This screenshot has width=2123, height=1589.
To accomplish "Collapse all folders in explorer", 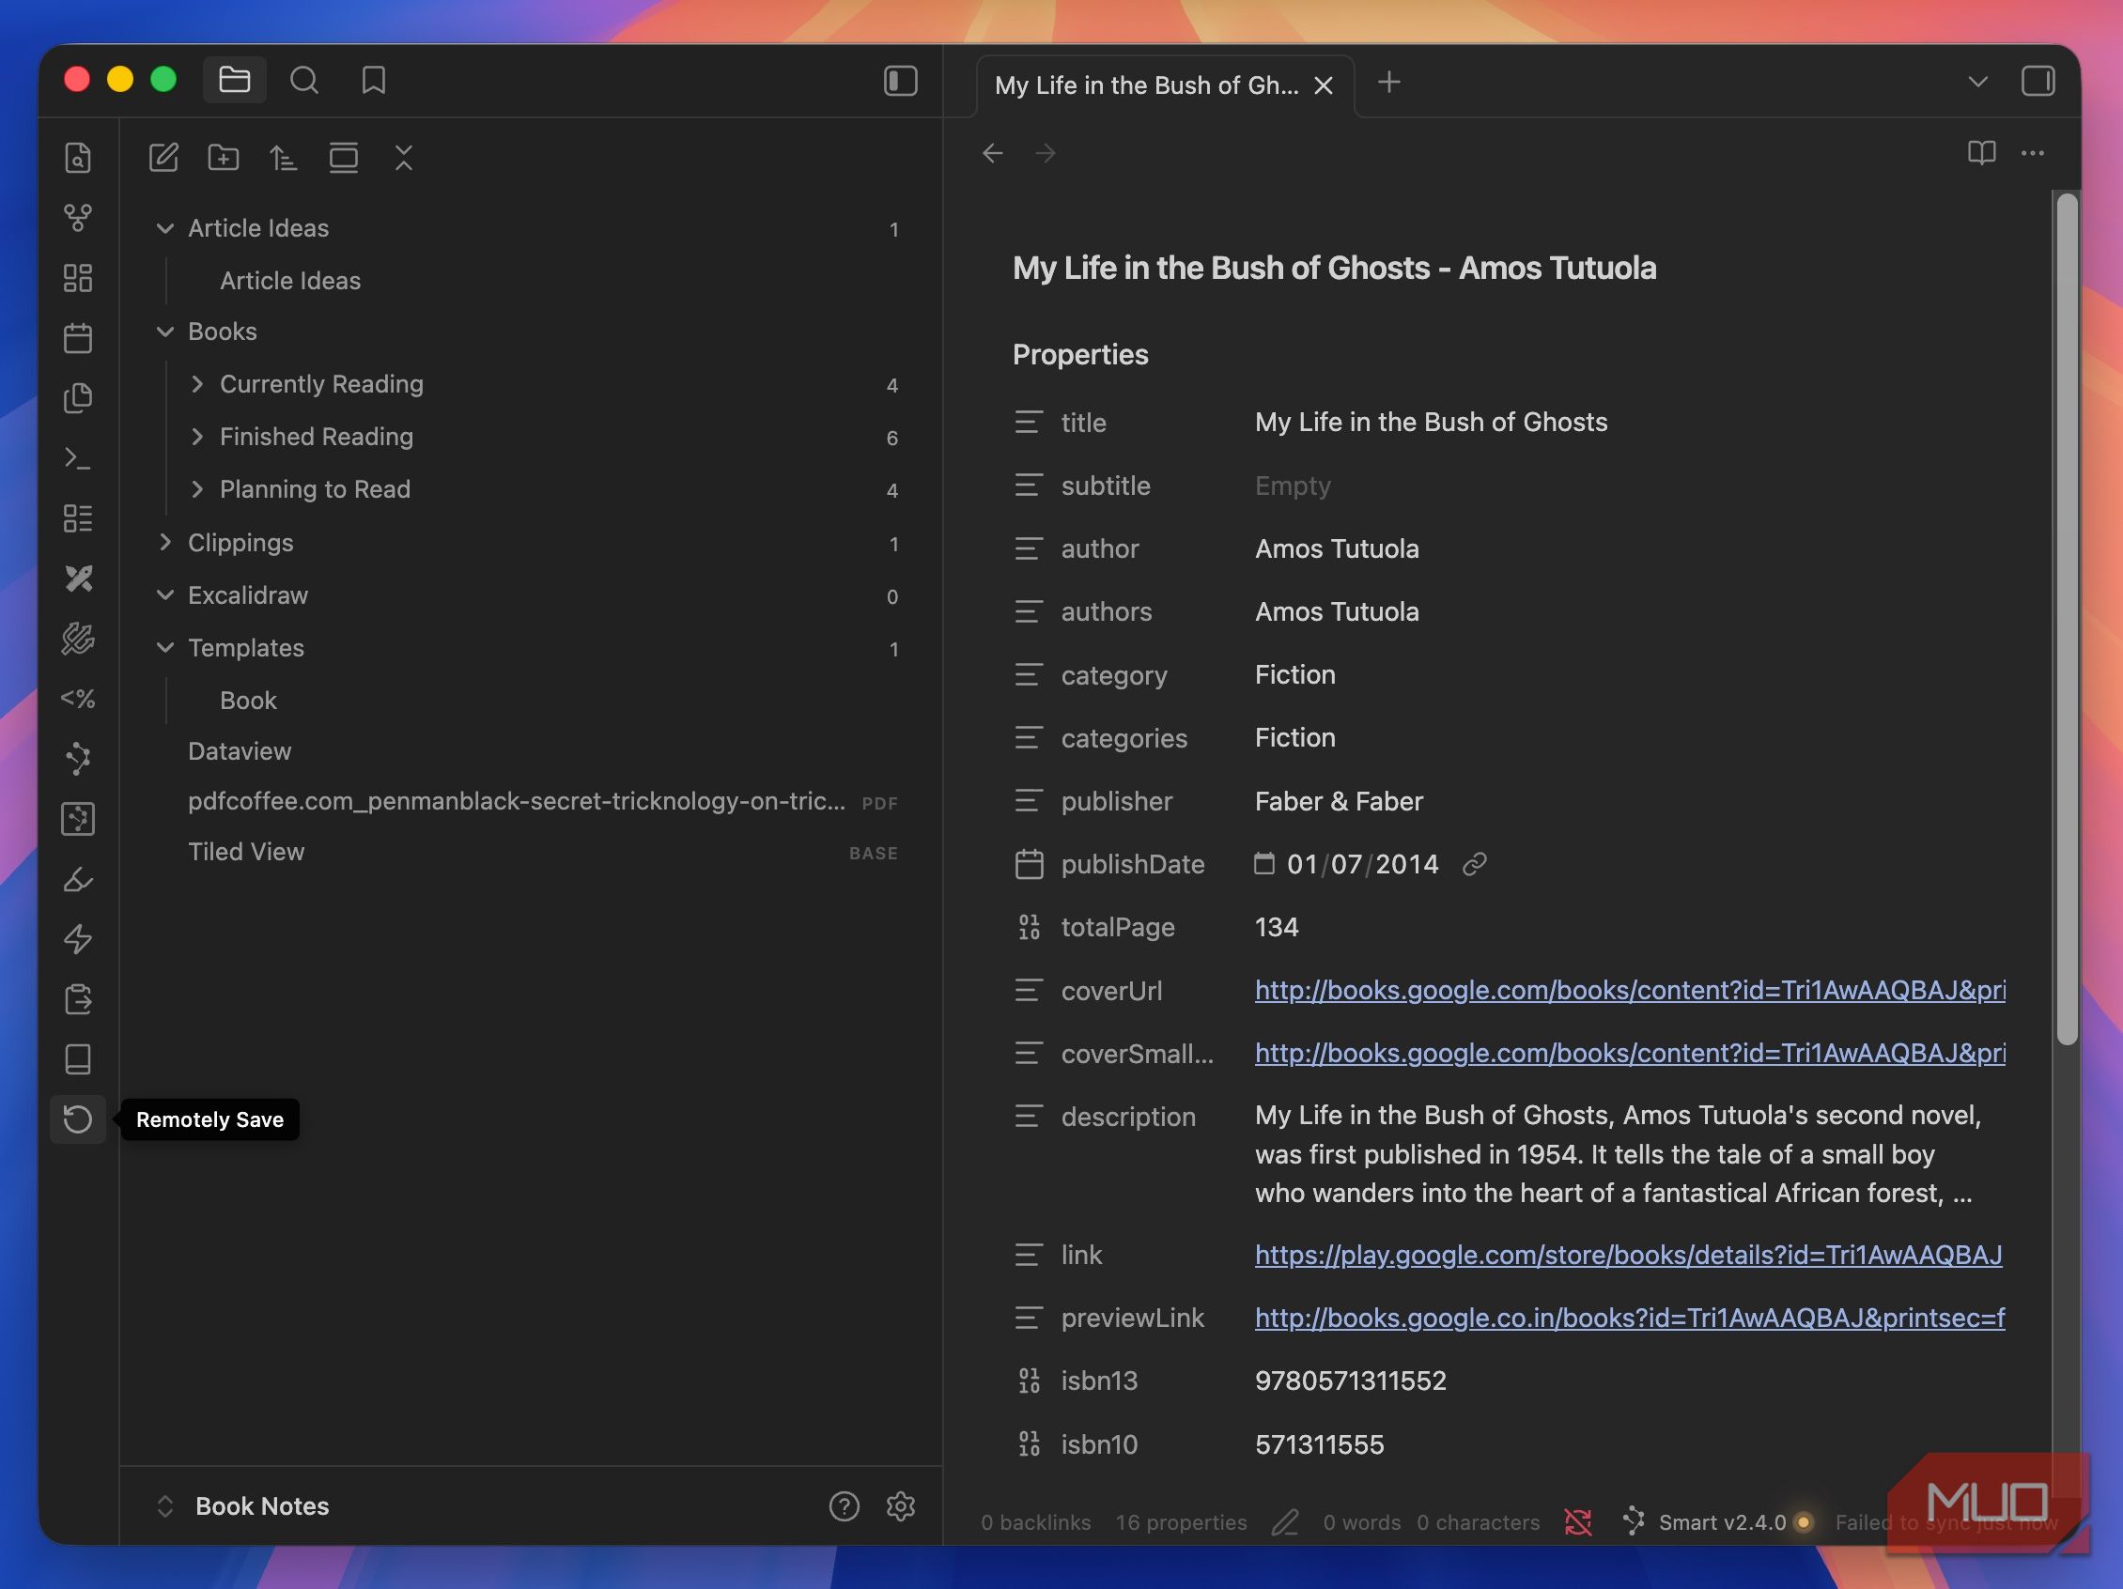I will (404, 158).
